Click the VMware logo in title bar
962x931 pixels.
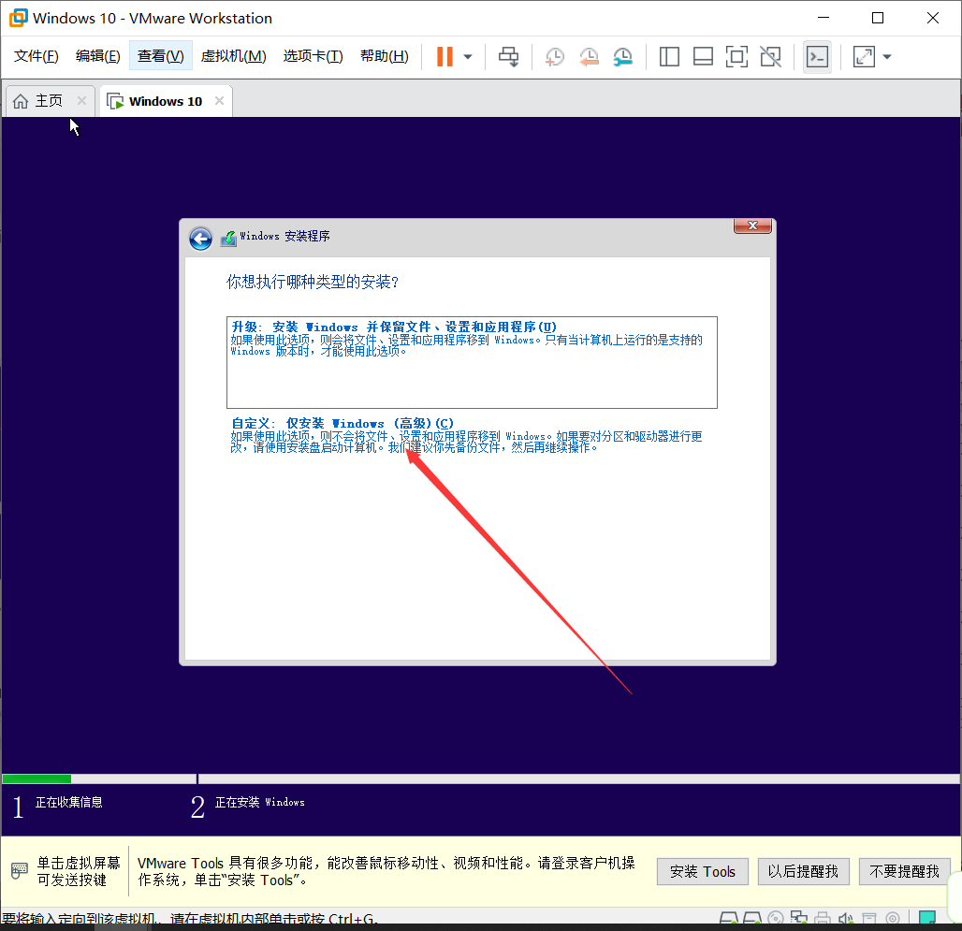pyautogui.click(x=19, y=18)
